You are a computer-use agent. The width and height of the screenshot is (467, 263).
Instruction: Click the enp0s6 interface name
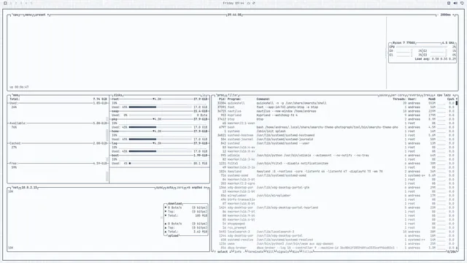click(x=197, y=188)
